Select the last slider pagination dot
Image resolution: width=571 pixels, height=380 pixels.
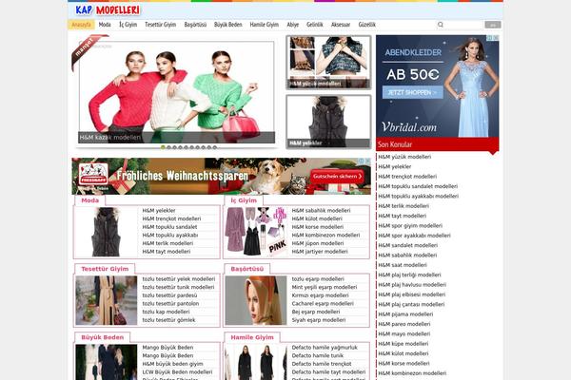click(x=215, y=147)
